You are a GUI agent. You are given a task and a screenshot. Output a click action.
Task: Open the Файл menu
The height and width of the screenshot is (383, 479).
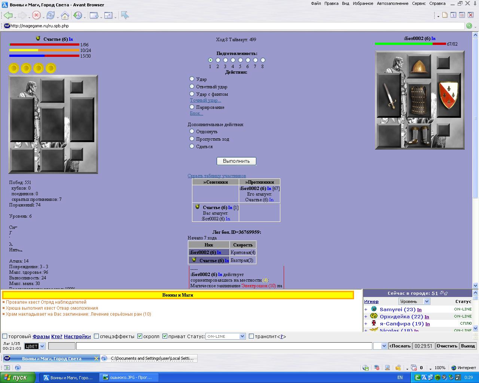click(x=316, y=3)
